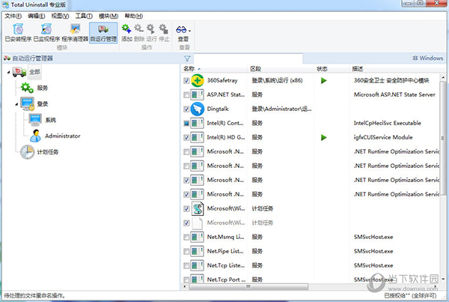
Task: Toggle the Intel(R) Cont... checkbox
Action: (x=186, y=124)
